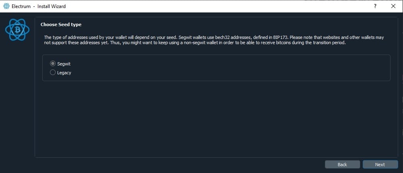Viewport: 403px width, 173px height.
Task: Go back with the Back button
Action: coord(342,165)
